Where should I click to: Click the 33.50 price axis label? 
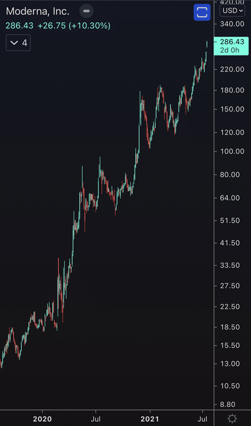230,265
